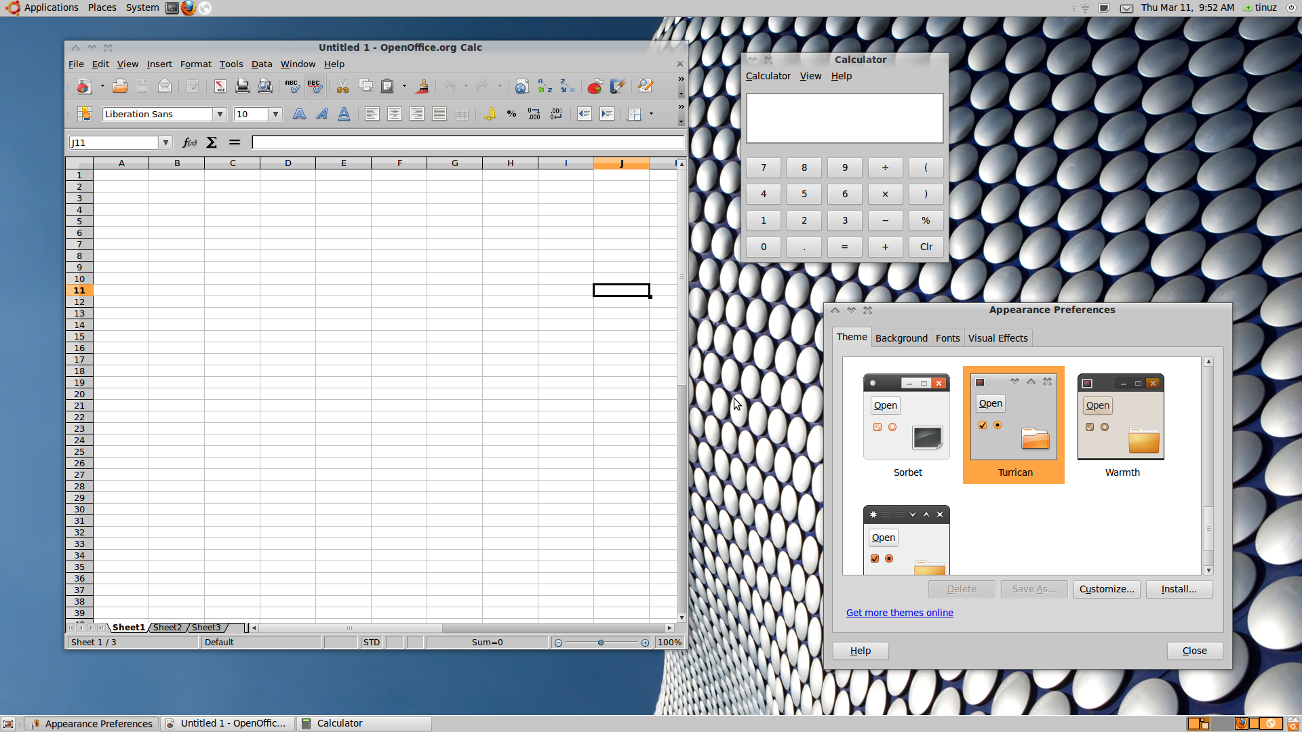Close the Appearance Preferences dialog via Close button
Image resolution: width=1302 pixels, height=732 pixels.
[1194, 651]
